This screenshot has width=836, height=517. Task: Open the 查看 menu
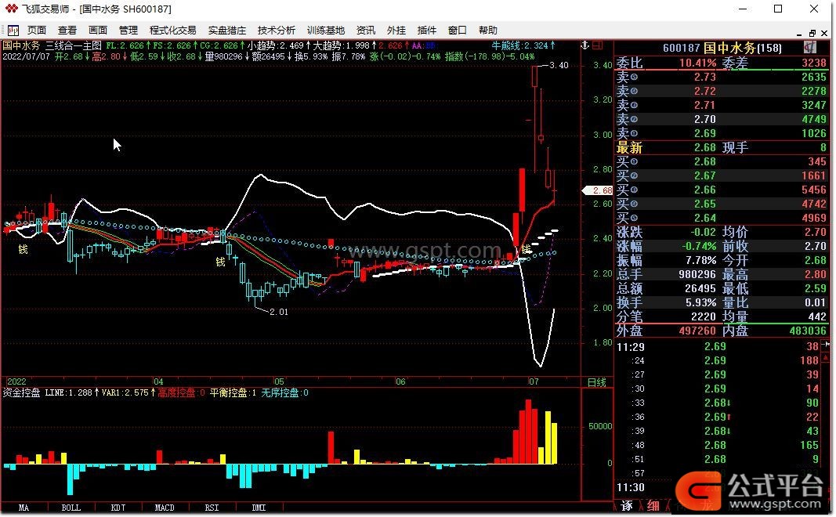click(67, 31)
